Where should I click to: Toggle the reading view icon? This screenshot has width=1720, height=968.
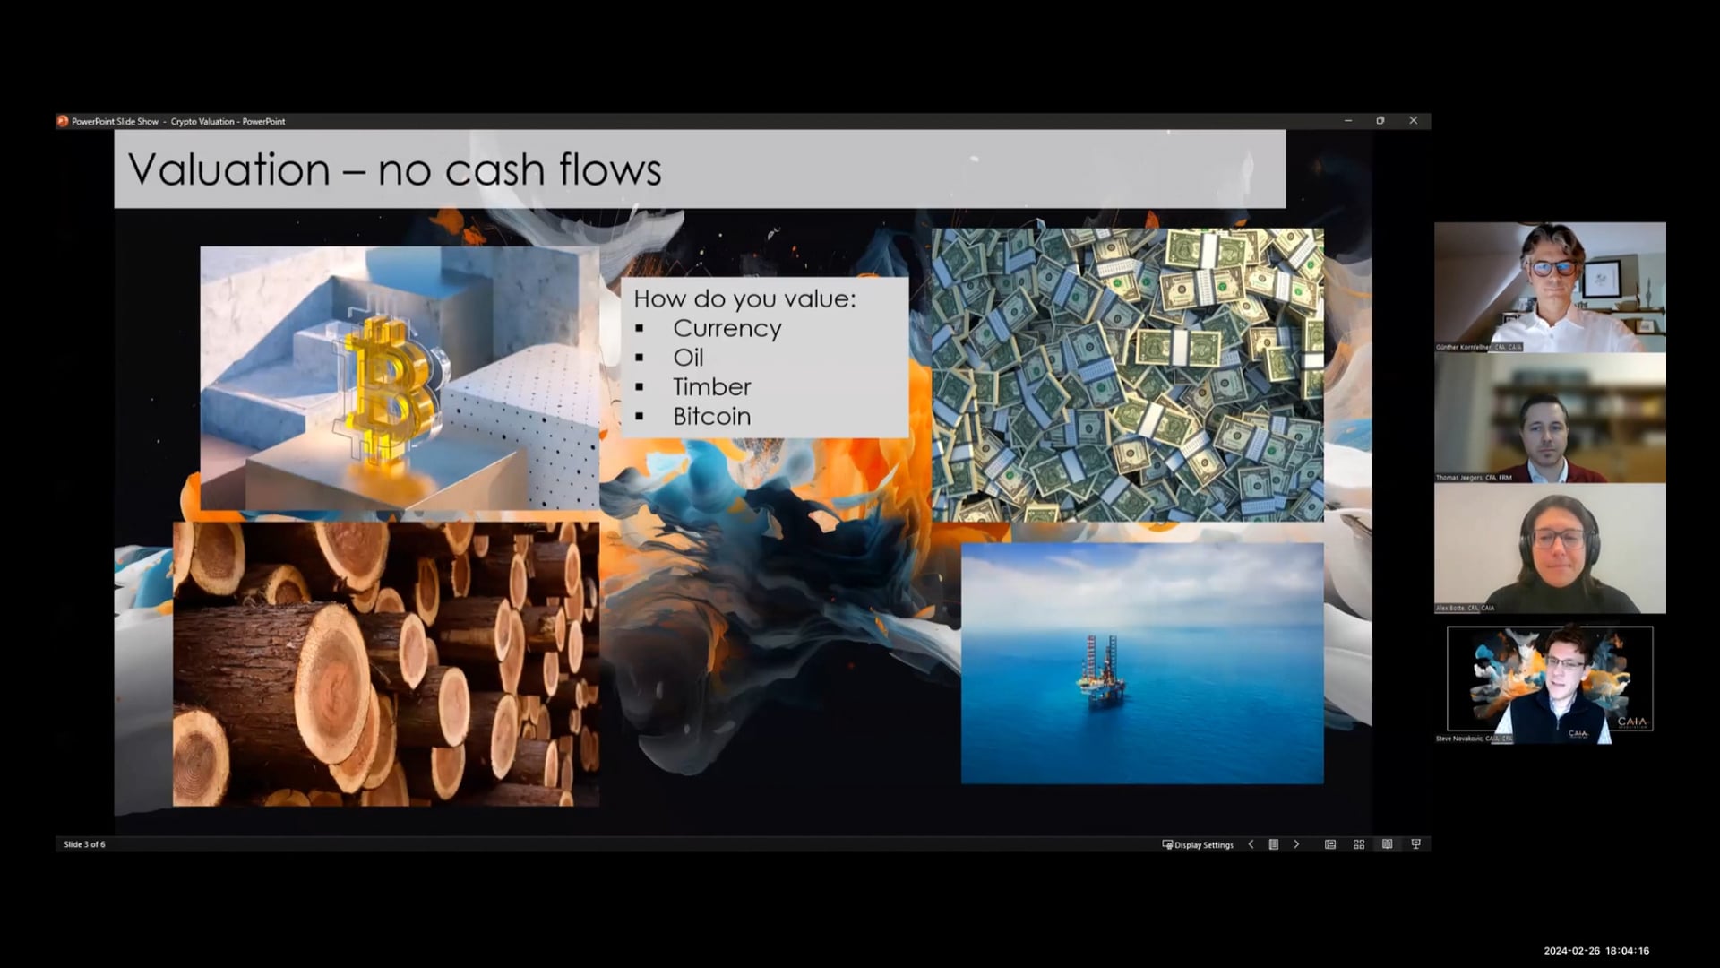coord(1387,844)
